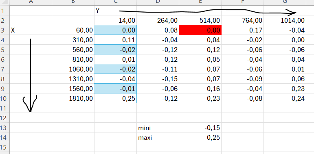Image resolution: width=314 pixels, height=154 pixels.
Task: Click the cell with 0,17 in column F
Action: coord(242,30)
